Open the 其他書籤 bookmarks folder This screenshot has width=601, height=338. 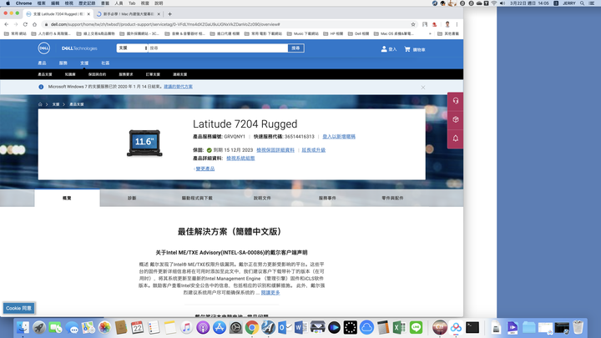click(448, 33)
